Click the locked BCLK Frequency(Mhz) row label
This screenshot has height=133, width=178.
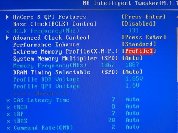click(x=46, y=31)
